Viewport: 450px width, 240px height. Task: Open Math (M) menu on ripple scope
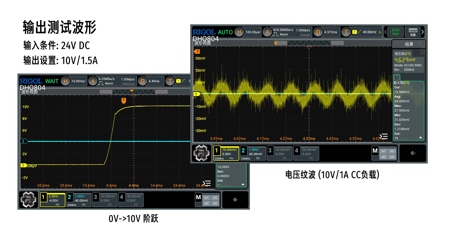375,151
